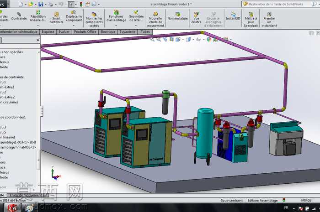Click Prendre un instantané tool
The height and width of the screenshot is (212, 320).
(269, 19)
